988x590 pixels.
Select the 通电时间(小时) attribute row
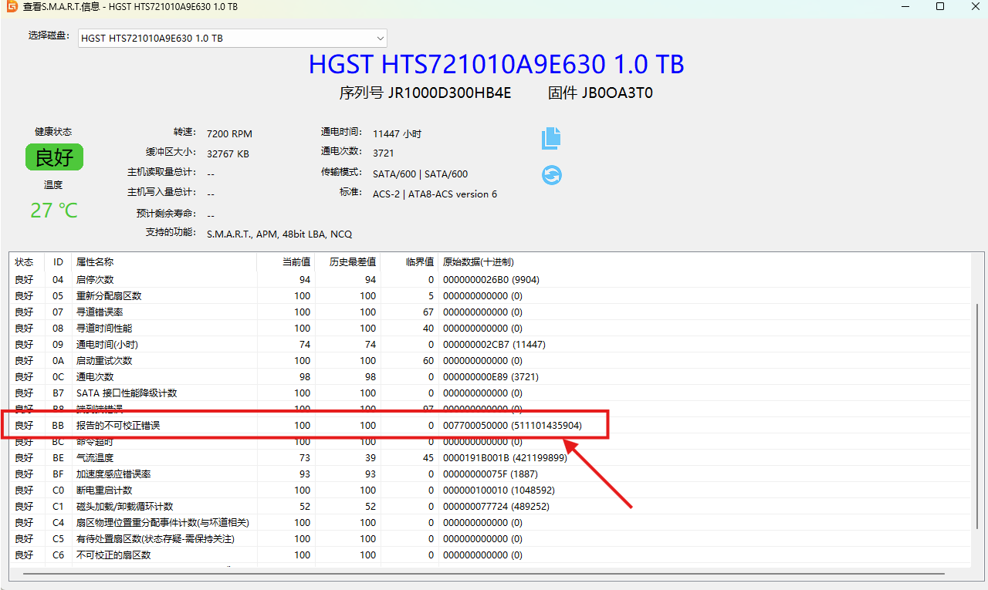[490, 344]
